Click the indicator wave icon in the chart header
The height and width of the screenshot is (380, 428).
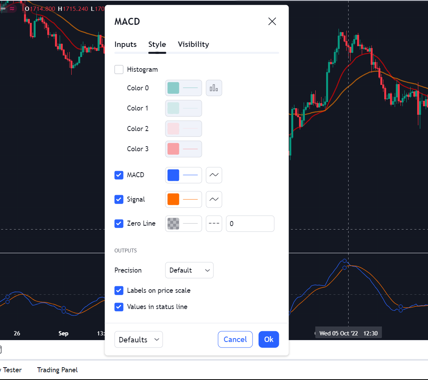pos(12,9)
